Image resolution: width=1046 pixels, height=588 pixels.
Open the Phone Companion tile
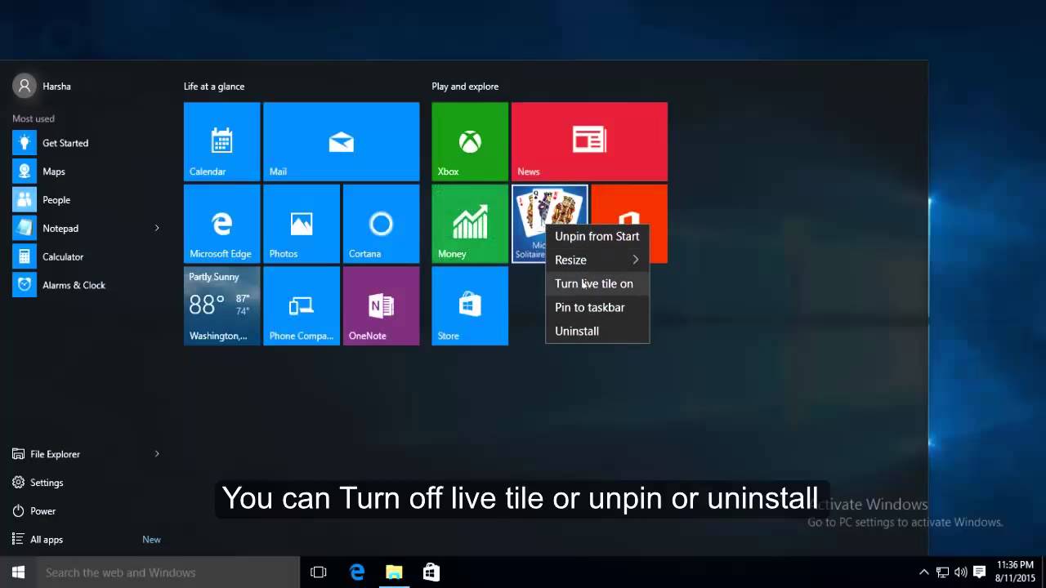301,305
